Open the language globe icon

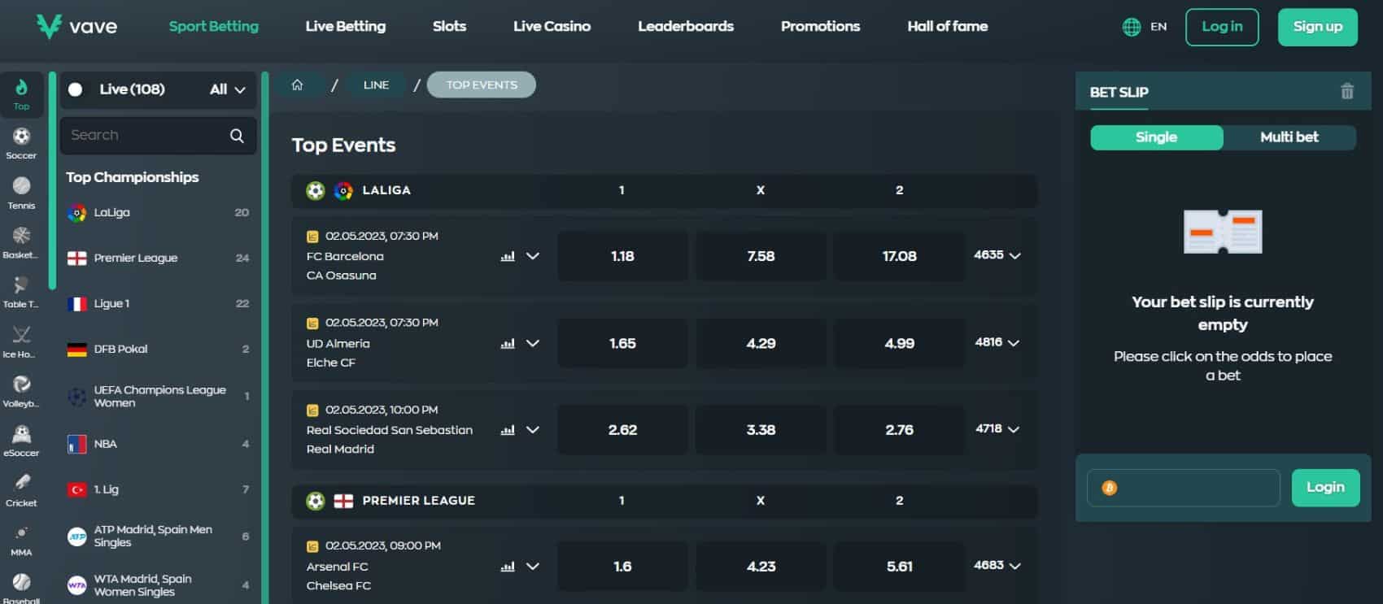[1130, 26]
